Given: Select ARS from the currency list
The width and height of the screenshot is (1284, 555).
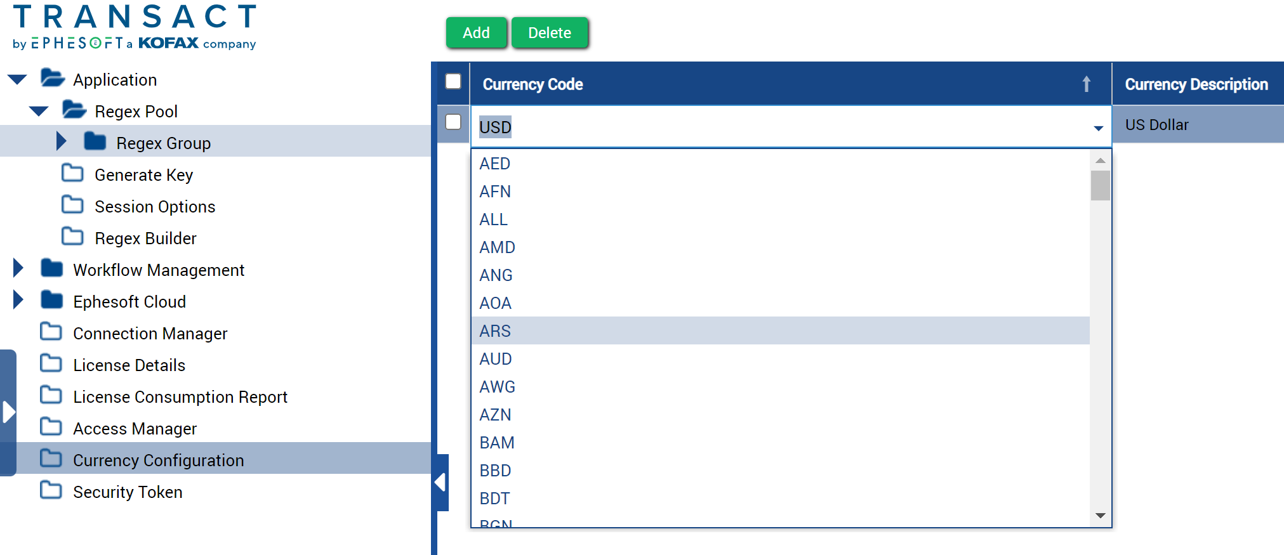Looking at the screenshot, I should [495, 330].
